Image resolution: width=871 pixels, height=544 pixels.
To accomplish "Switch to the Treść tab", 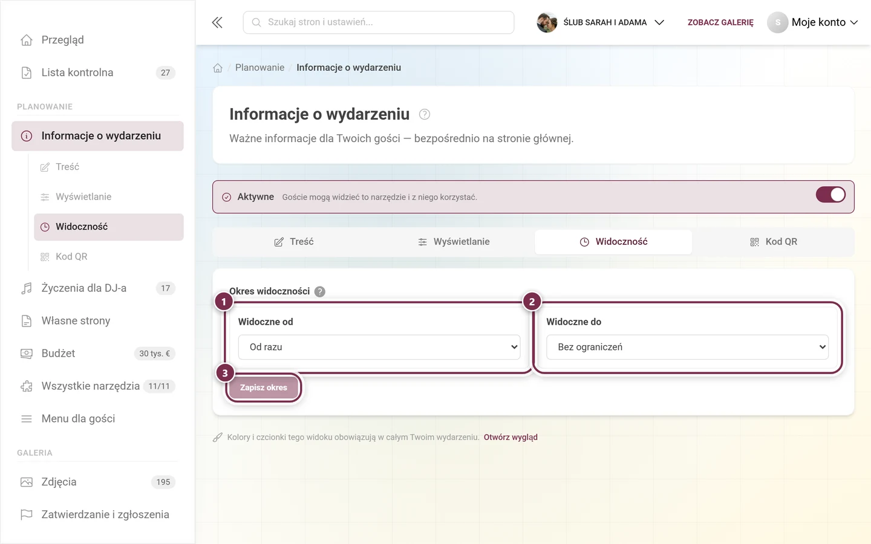I will (x=294, y=242).
